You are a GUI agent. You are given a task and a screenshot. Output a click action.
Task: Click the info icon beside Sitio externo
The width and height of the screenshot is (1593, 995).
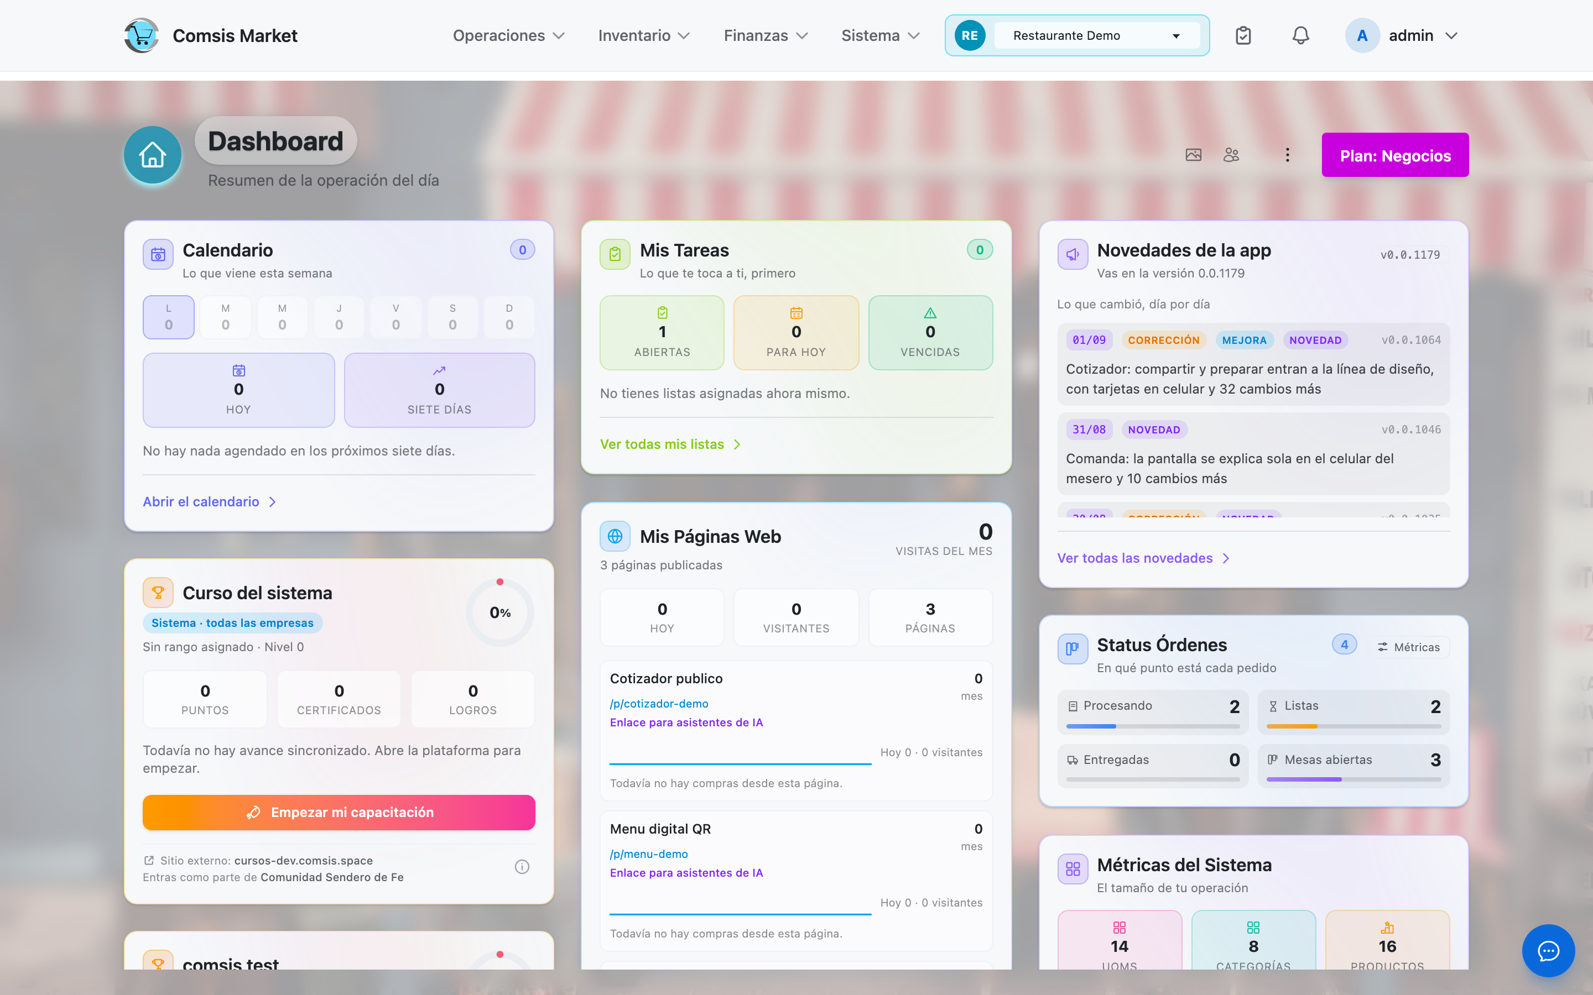(522, 867)
